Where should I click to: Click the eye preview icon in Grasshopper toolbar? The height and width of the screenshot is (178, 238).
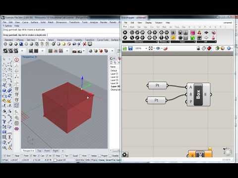[158, 48]
